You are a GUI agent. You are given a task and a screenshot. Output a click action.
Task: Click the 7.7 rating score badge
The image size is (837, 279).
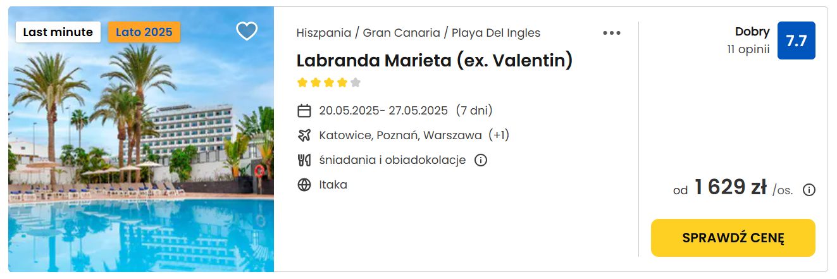797,40
